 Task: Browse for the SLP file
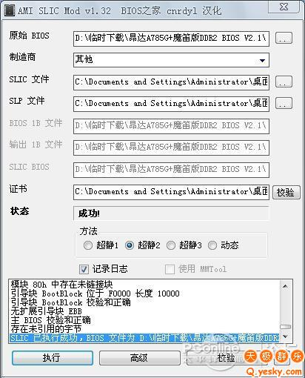[x=284, y=103]
